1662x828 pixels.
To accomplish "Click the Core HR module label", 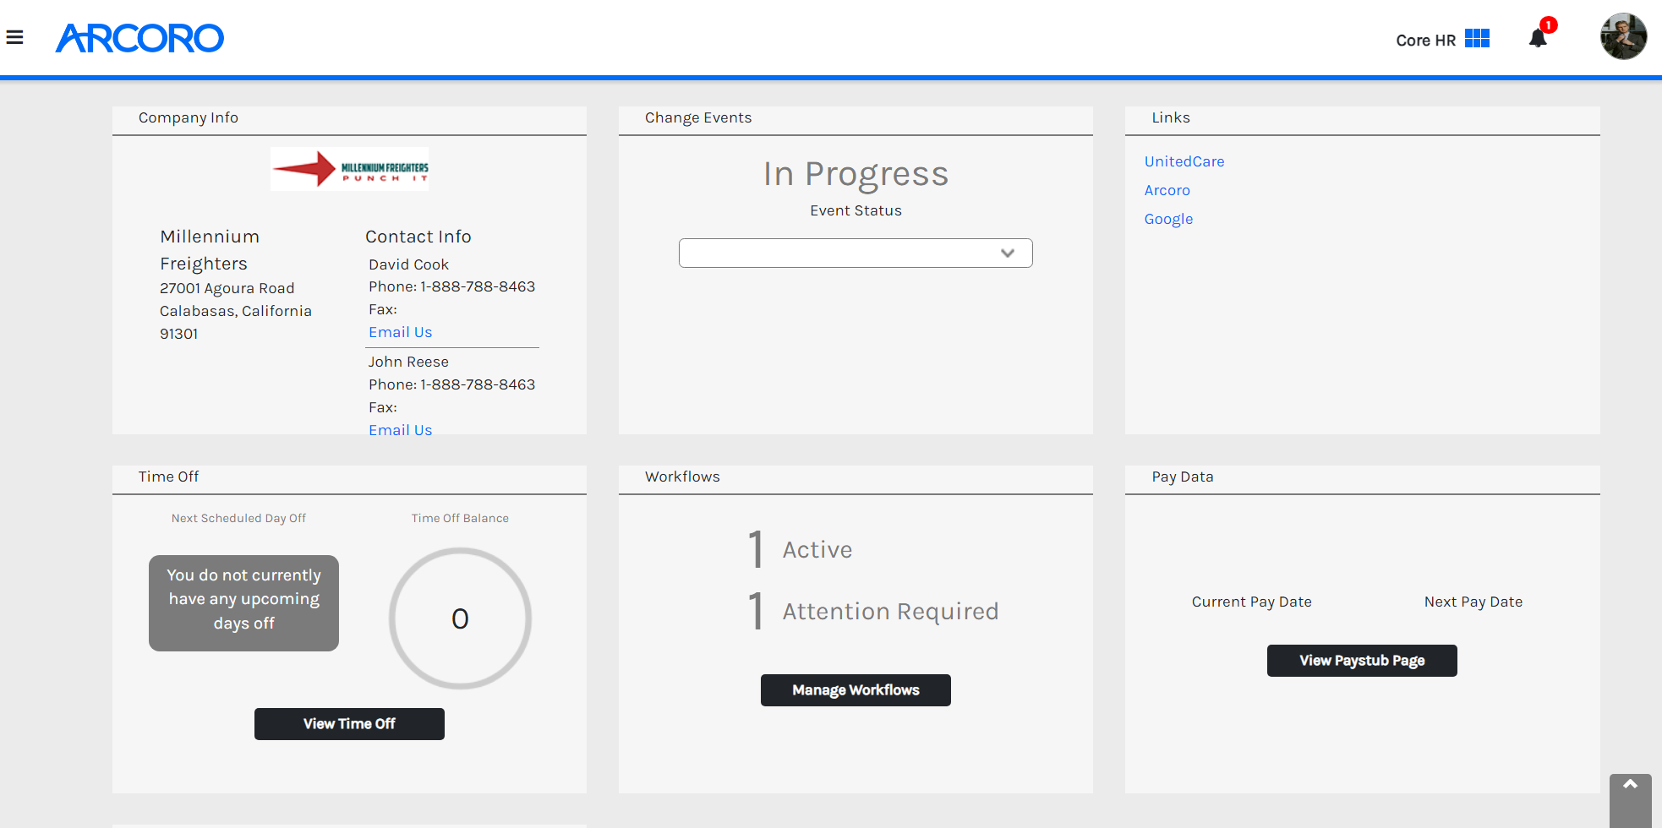I will [x=1425, y=40].
